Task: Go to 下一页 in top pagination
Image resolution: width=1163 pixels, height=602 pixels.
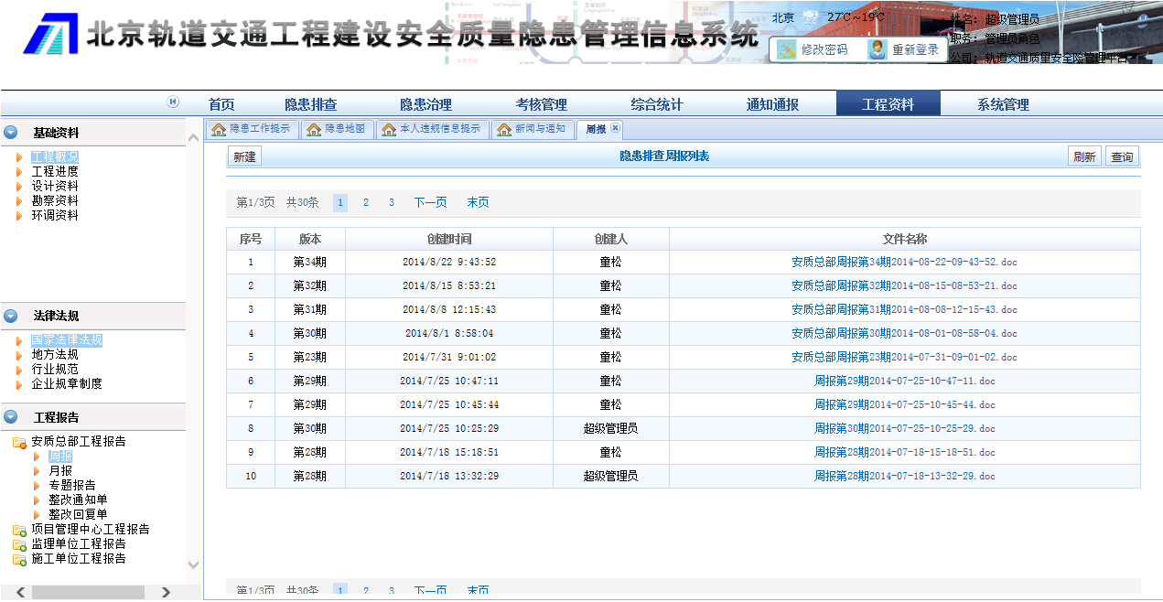Action: pos(430,203)
